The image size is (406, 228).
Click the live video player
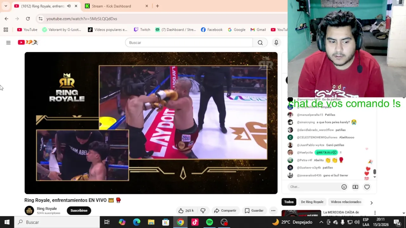pos(151,123)
